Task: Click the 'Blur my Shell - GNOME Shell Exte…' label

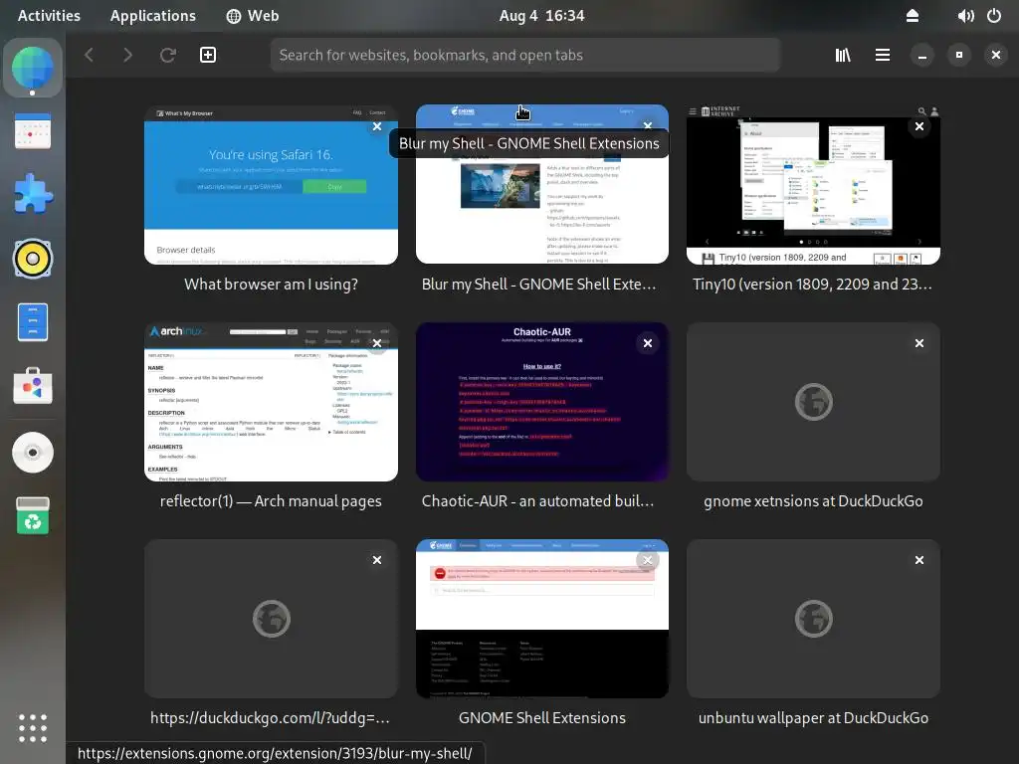Action: tap(538, 284)
